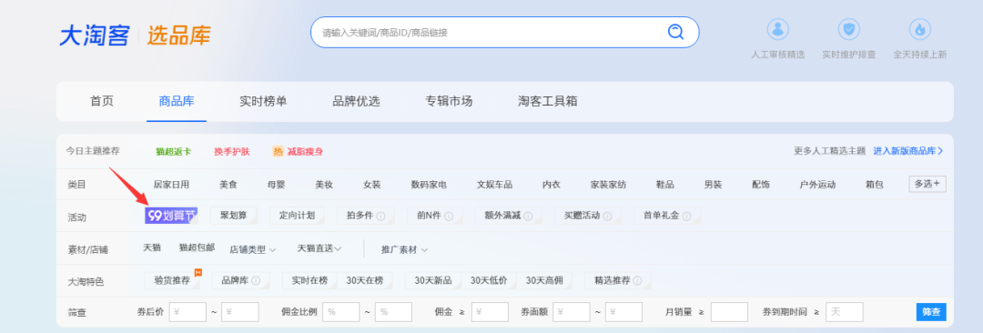Select the 数码家电 category

click(x=429, y=185)
